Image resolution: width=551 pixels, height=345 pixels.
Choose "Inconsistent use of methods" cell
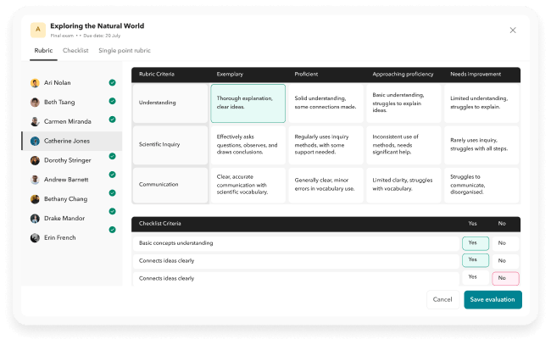click(x=404, y=145)
